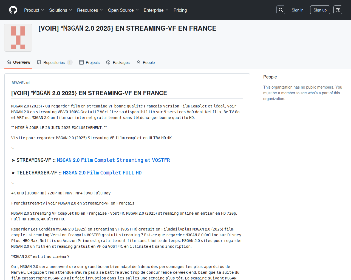Open M3GAN 2.0 Film Complet Streaming link
The height and width of the screenshot is (280, 351).
(x=113, y=160)
